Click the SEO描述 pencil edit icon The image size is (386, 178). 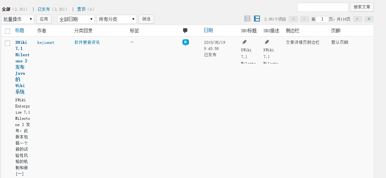[x=267, y=42]
